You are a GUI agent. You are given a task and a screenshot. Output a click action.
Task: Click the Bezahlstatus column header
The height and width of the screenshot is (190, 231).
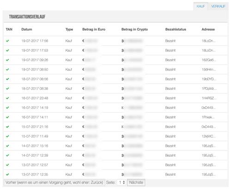176,29
